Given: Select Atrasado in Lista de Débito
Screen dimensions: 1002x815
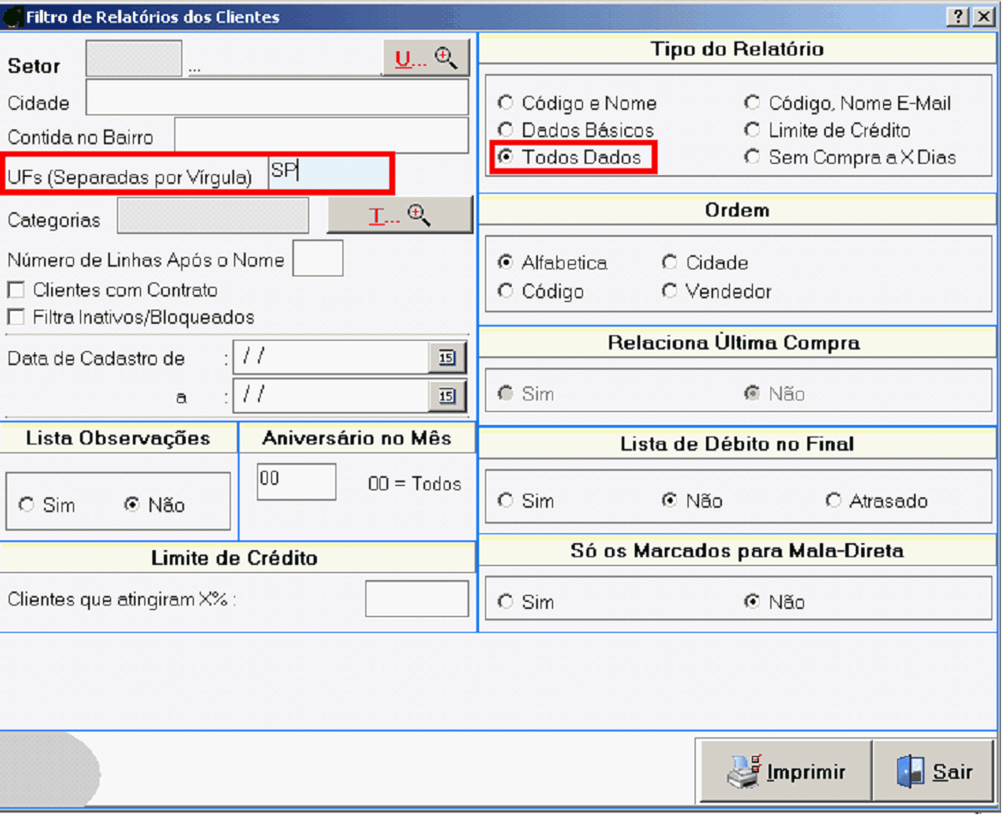Looking at the screenshot, I should click(x=833, y=501).
